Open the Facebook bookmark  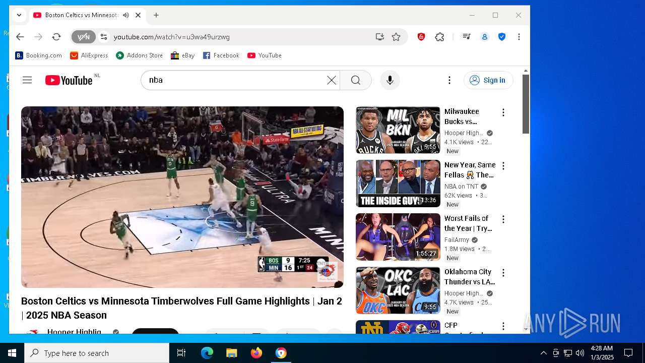pos(221,55)
